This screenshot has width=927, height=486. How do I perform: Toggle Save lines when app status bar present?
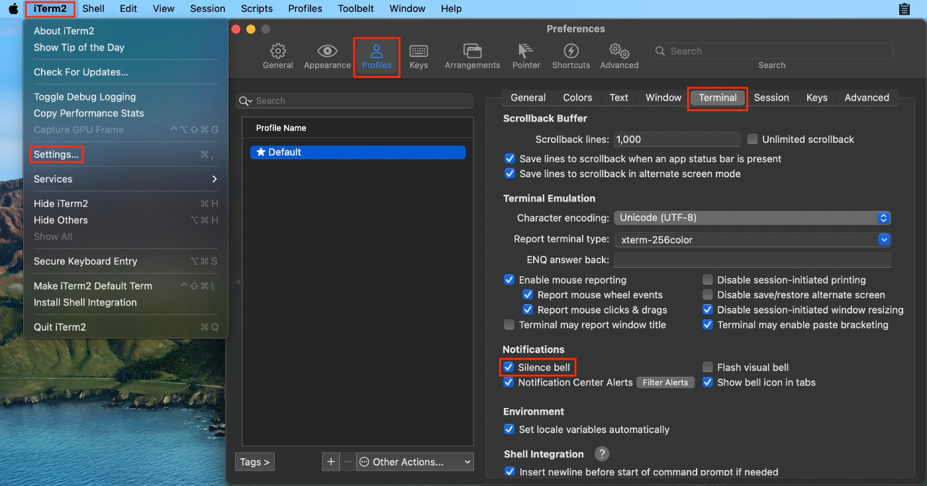pyautogui.click(x=510, y=159)
